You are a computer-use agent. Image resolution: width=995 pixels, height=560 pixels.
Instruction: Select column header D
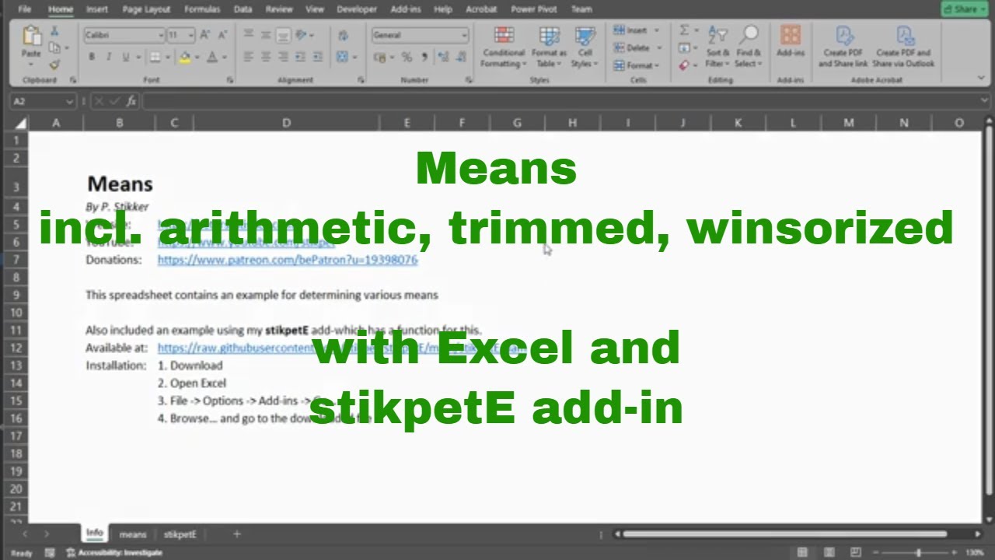click(x=286, y=123)
